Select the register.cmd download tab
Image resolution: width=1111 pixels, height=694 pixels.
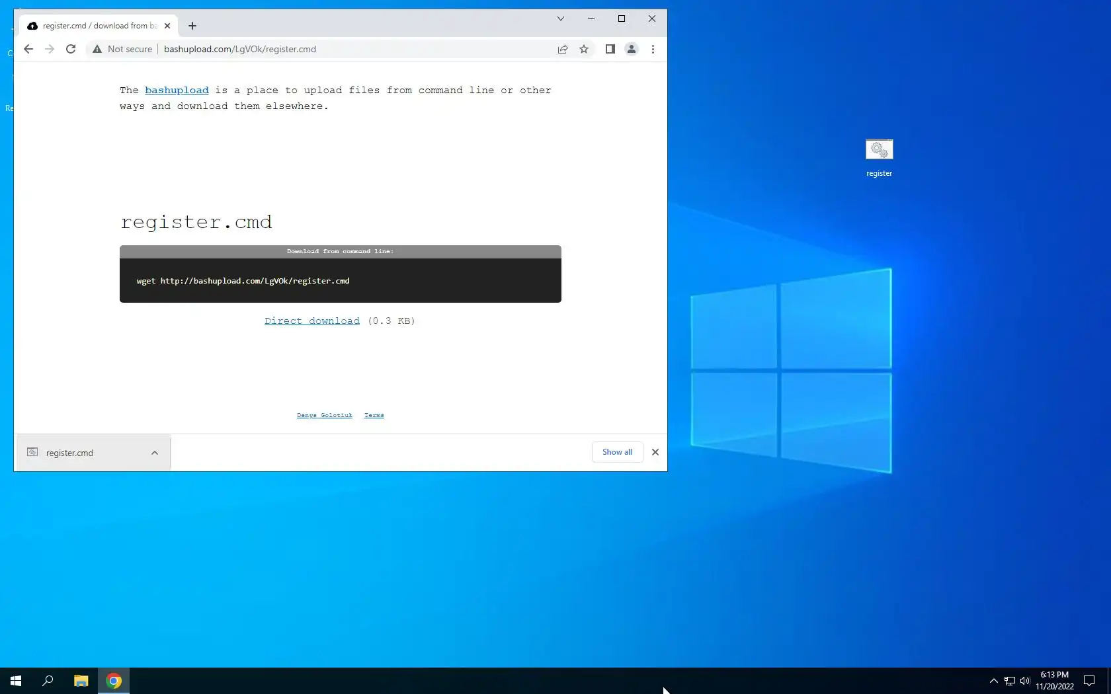pyautogui.click(x=99, y=26)
